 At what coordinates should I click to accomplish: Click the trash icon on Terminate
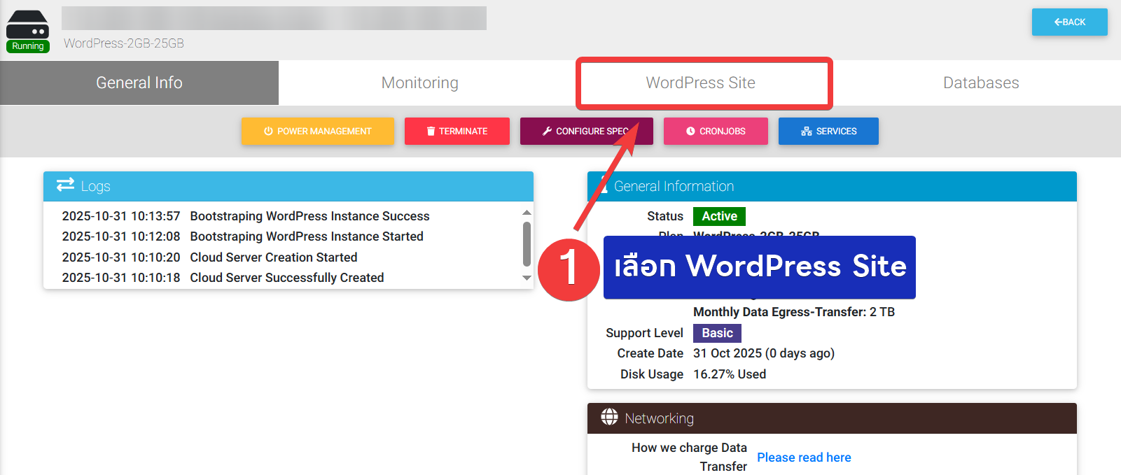point(431,132)
